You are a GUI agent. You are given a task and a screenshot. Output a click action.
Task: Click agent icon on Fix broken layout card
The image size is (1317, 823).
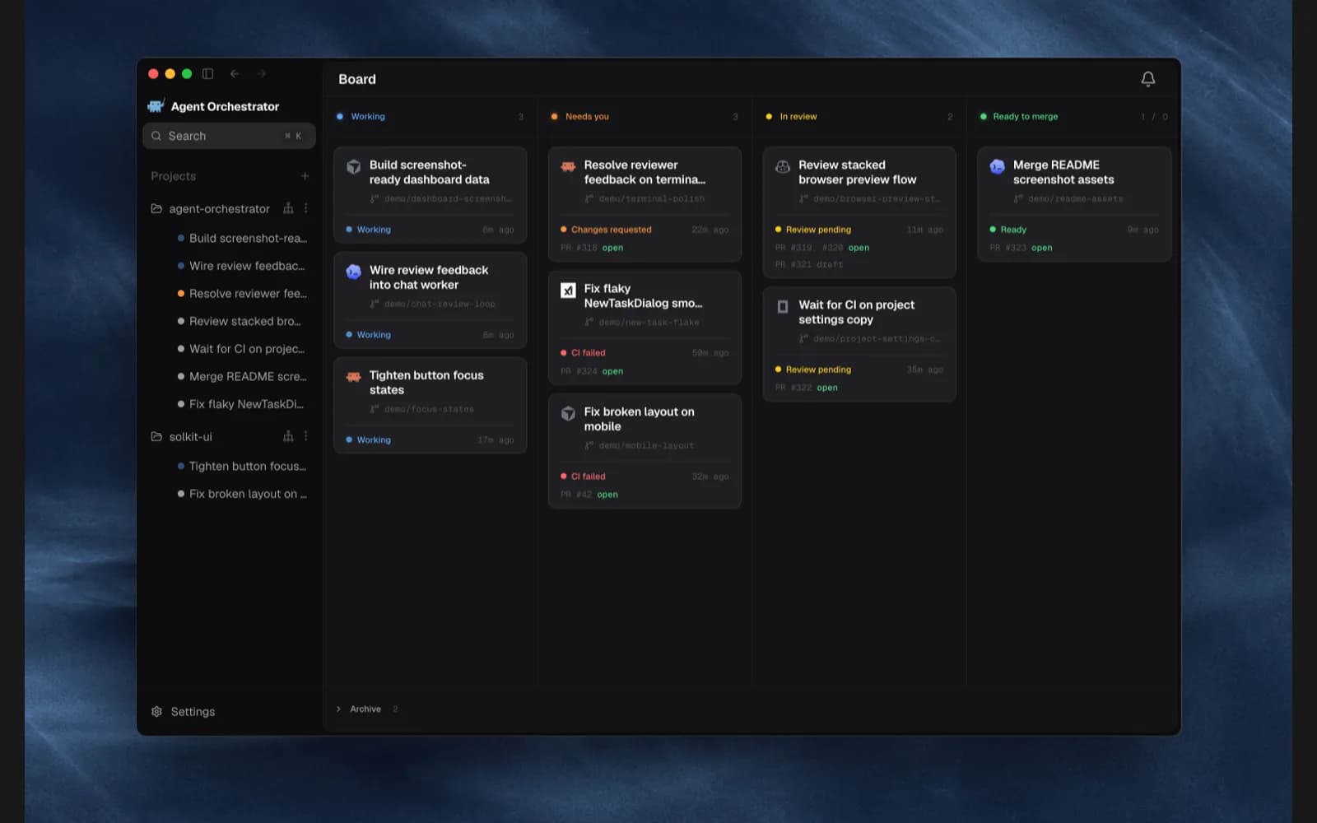568,413
